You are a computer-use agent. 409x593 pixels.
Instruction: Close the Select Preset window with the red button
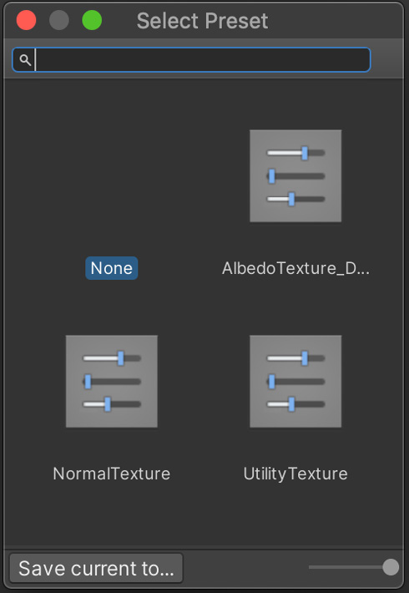(26, 20)
